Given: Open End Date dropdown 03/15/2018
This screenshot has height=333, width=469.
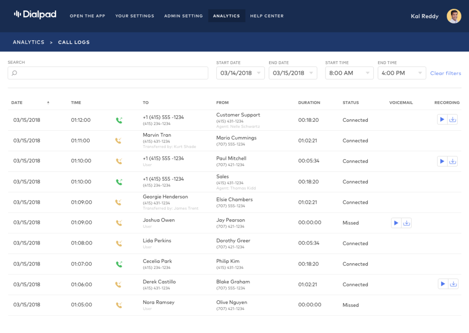Looking at the screenshot, I should pyautogui.click(x=293, y=73).
